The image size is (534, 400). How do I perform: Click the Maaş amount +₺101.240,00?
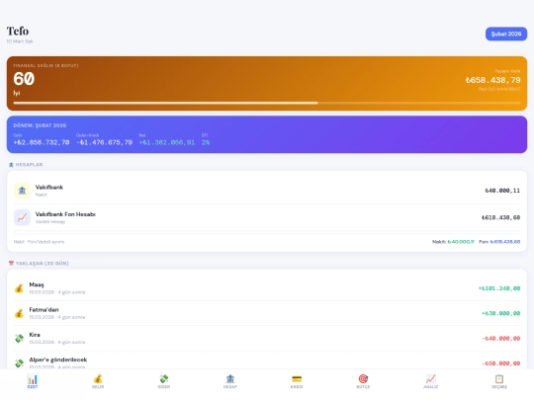499,288
